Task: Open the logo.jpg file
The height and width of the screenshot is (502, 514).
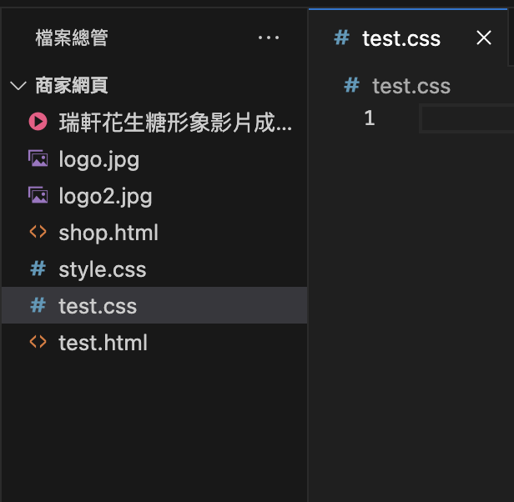Action: (98, 159)
